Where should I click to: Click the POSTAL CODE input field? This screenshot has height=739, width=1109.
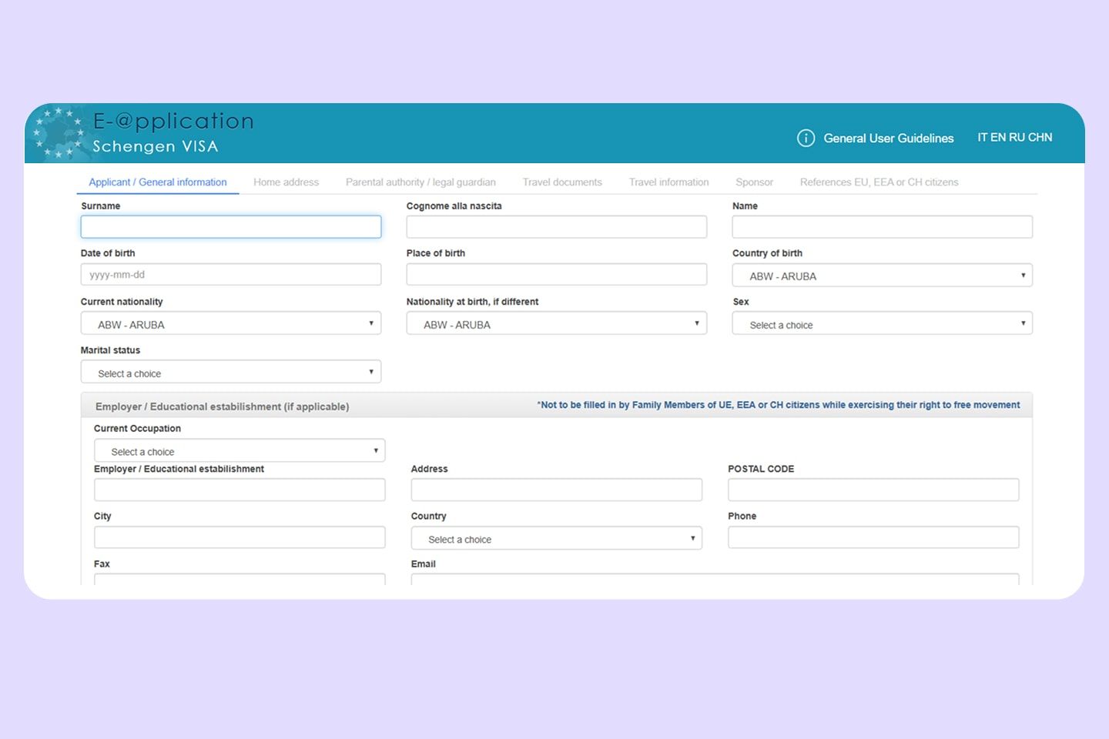pyautogui.click(x=873, y=490)
